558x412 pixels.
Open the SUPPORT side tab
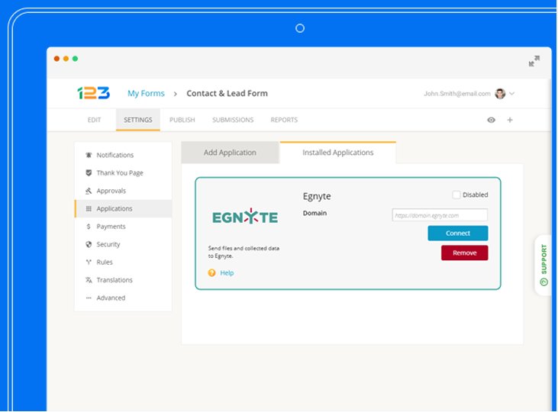pos(543,265)
